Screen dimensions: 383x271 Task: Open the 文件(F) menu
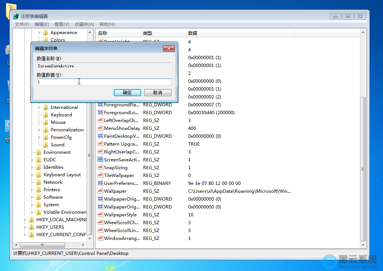coord(22,24)
